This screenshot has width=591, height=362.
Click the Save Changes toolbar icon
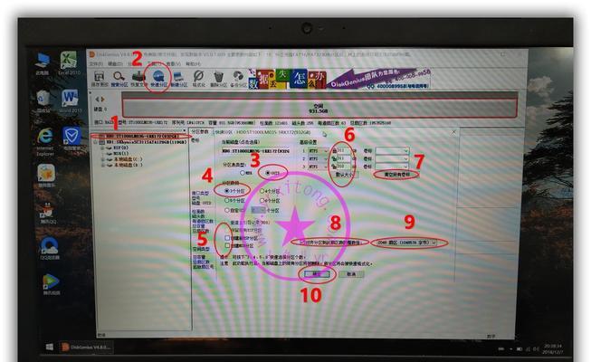100,78
